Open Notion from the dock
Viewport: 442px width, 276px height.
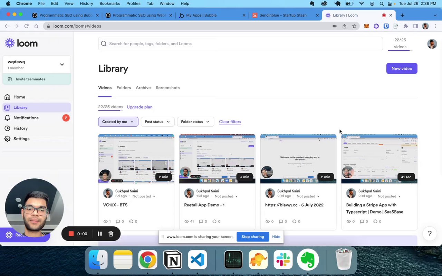[x=173, y=260]
